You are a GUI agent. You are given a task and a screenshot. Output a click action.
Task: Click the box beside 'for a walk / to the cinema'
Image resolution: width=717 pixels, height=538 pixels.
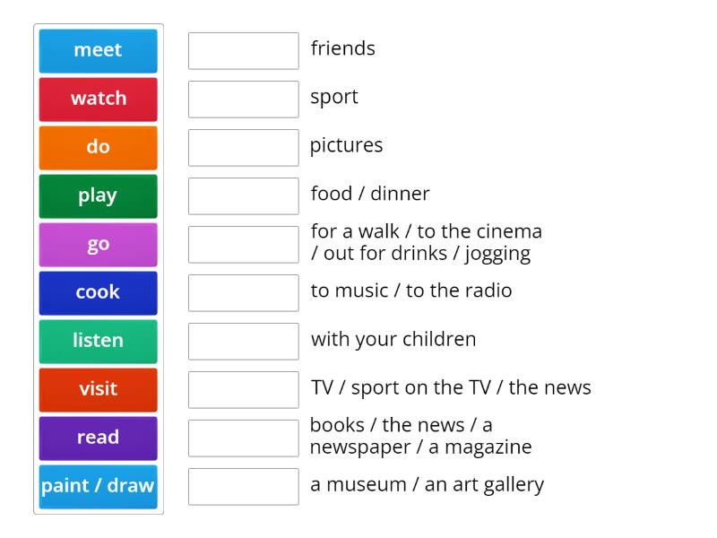(243, 245)
